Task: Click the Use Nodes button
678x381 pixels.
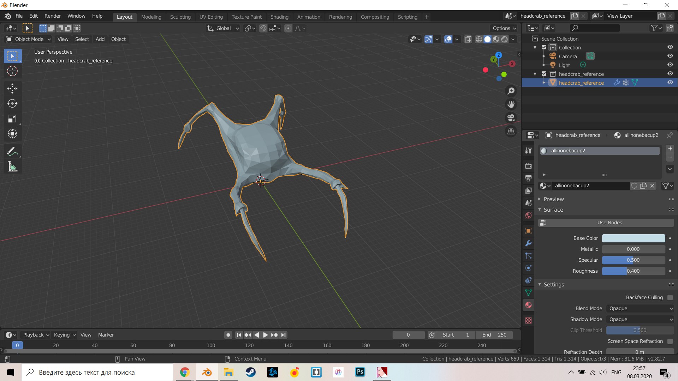Action: pos(606,223)
